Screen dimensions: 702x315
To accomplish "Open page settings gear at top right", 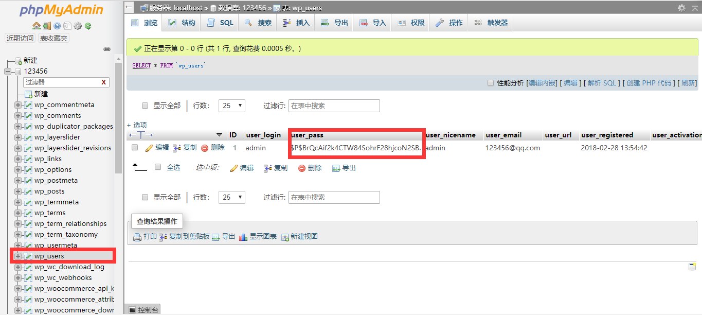I will point(681,8).
